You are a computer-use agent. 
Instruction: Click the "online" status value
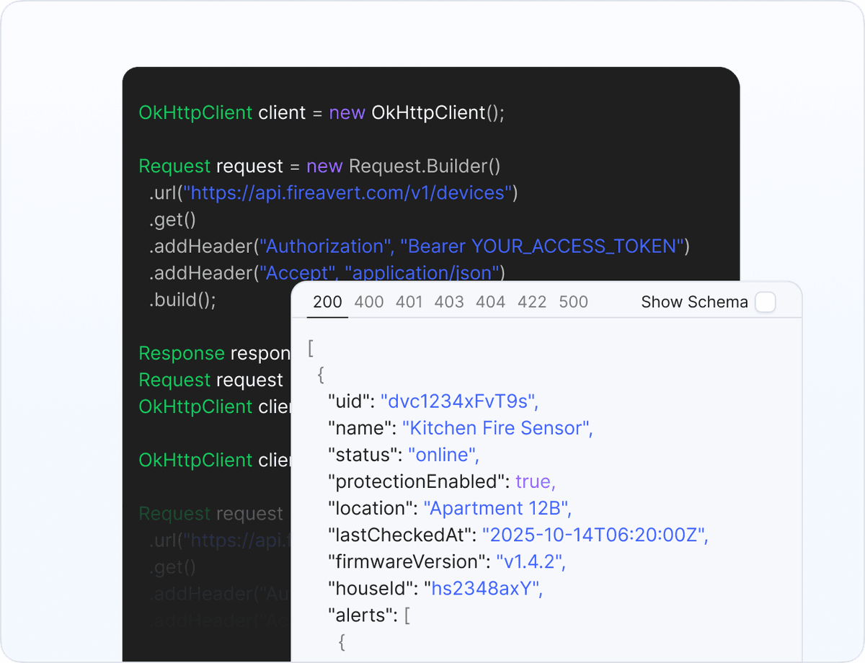click(x=443, y=455)
